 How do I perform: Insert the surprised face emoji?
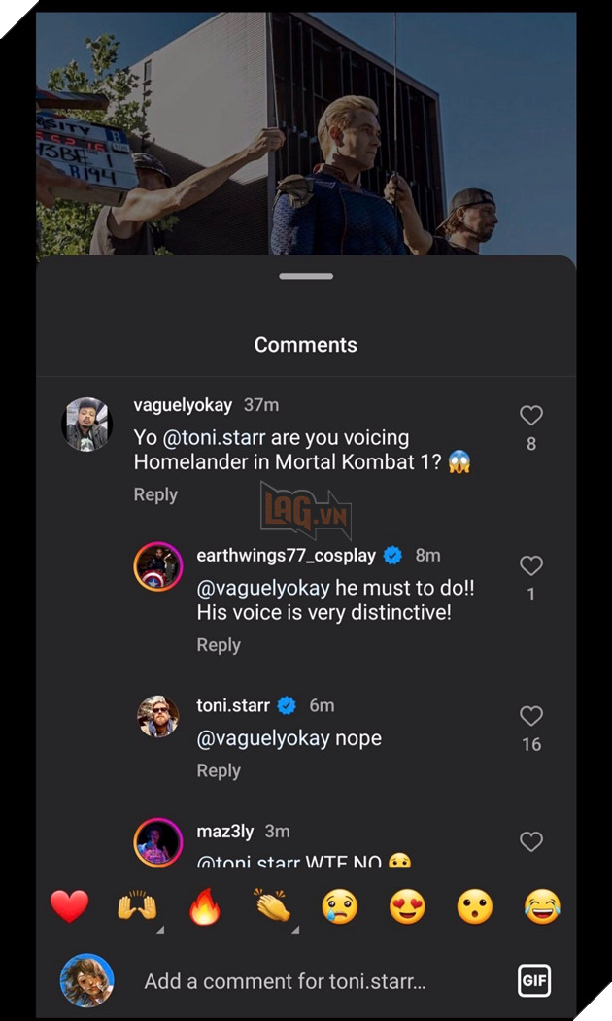coord(475,906)
